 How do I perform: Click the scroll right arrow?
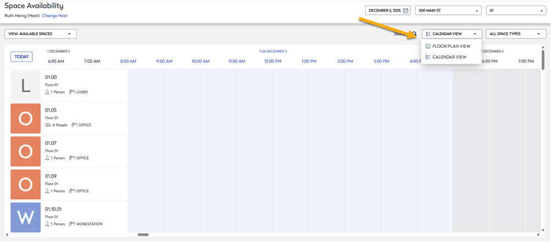click(538, 235)
